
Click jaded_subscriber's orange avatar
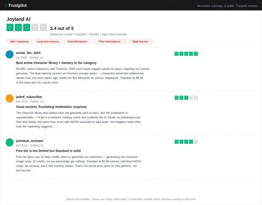coord(10,98)
